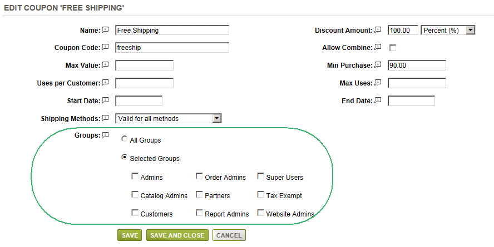Show the Allow Combine help icon tooltip
This screenshot has width=494, height=247.
(x=378, y=47)
